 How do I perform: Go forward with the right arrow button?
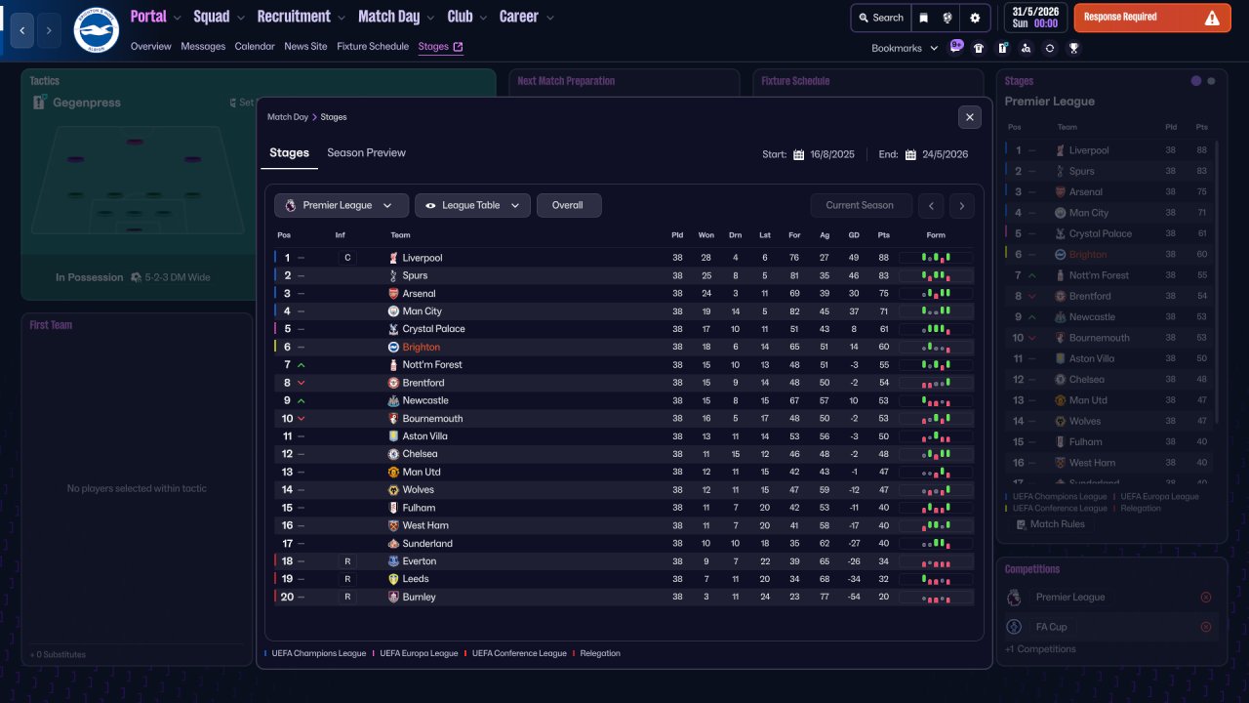coord(49,30)
